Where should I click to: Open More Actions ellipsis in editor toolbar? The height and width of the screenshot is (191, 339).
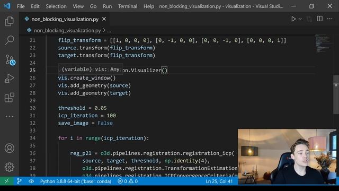click(329, 19)
